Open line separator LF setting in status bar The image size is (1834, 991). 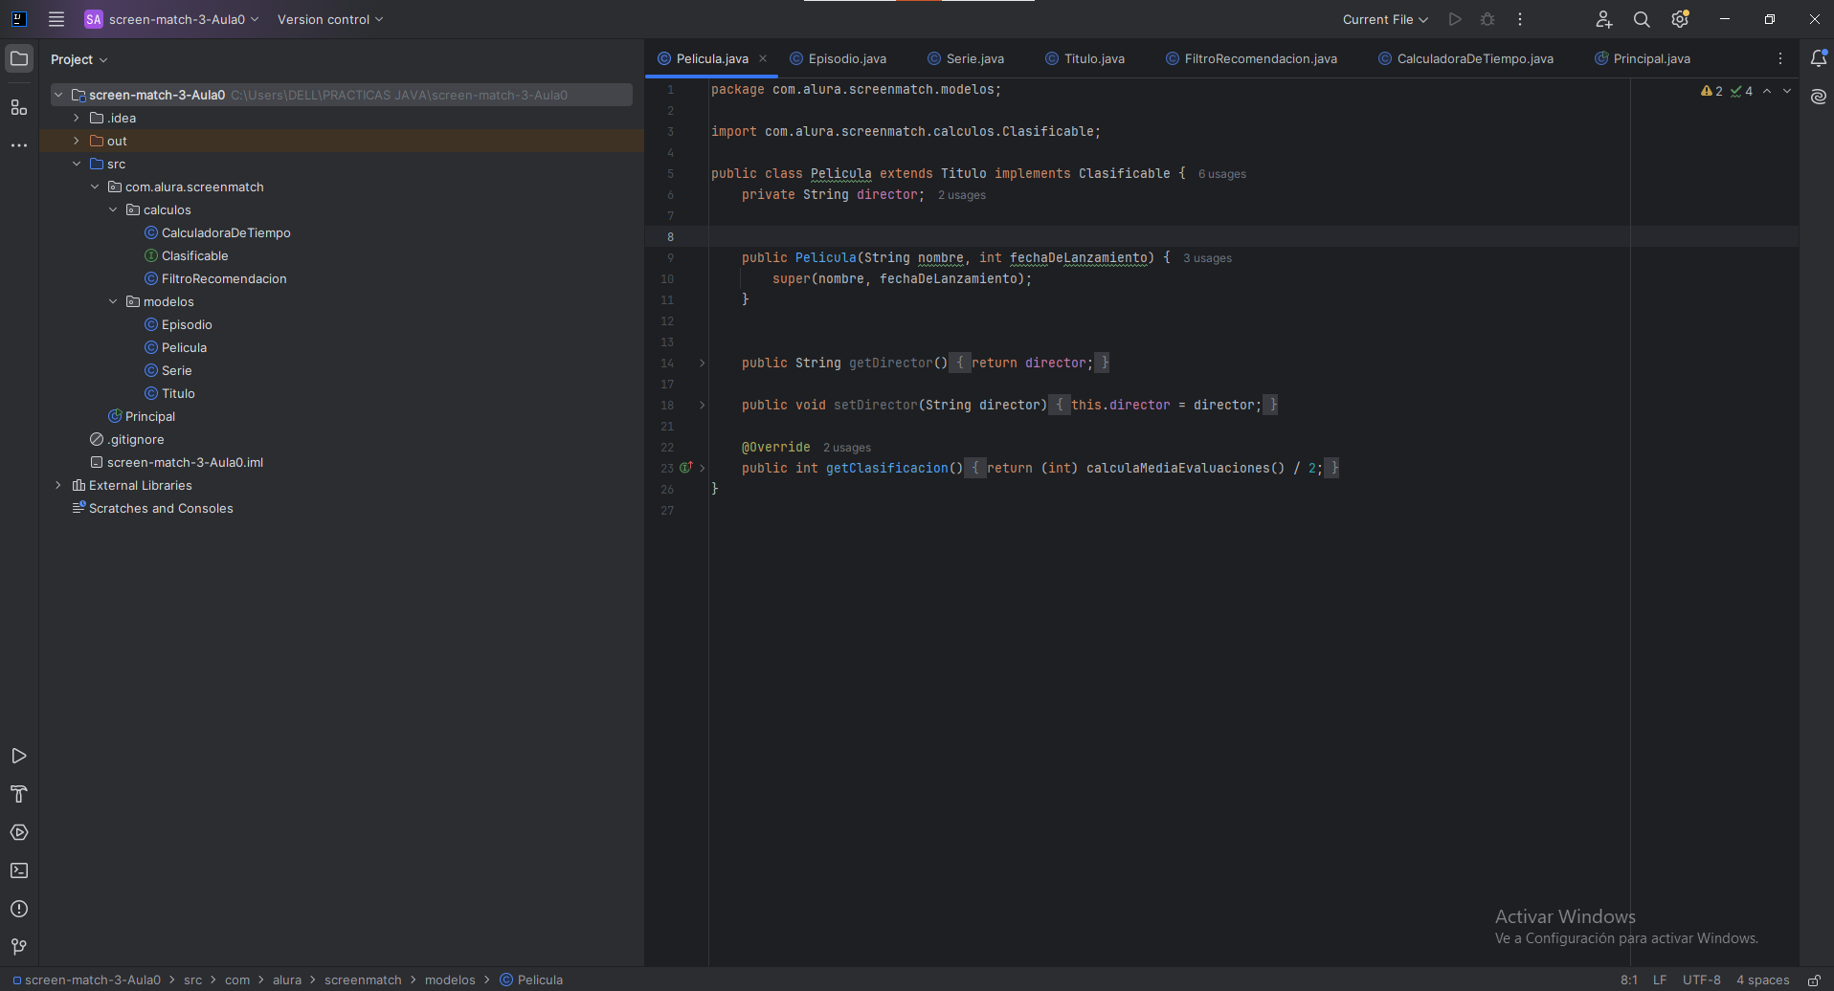click(x=1660, y=980)
